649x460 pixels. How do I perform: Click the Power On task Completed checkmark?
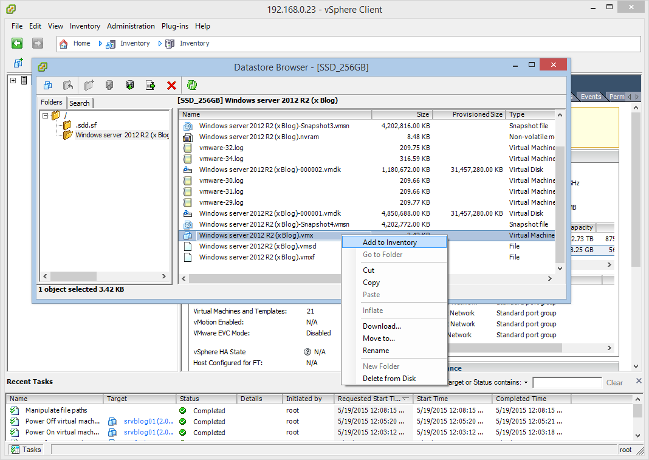coord(182,432)
